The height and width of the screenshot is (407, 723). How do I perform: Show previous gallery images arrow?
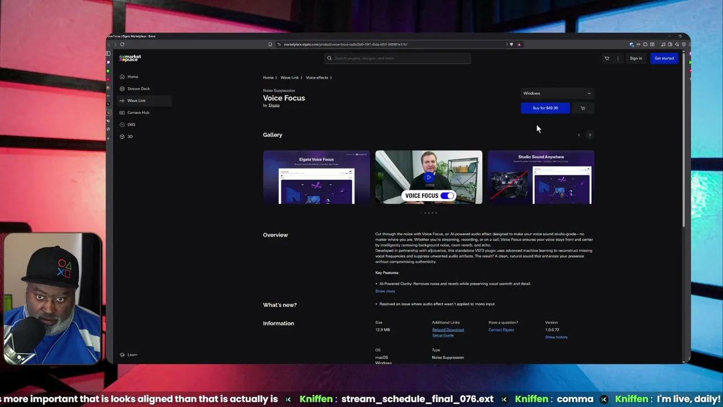click(x=578, y=135)
